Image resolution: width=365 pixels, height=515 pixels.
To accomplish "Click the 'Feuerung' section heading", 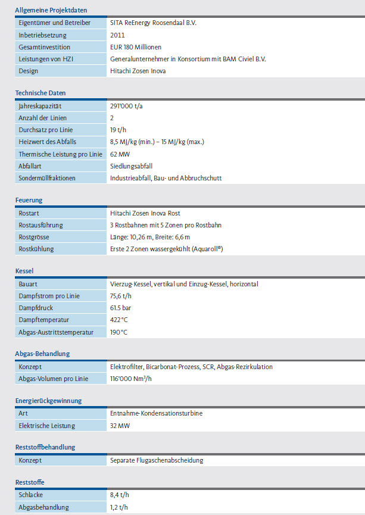I will (x=29, y=200).
